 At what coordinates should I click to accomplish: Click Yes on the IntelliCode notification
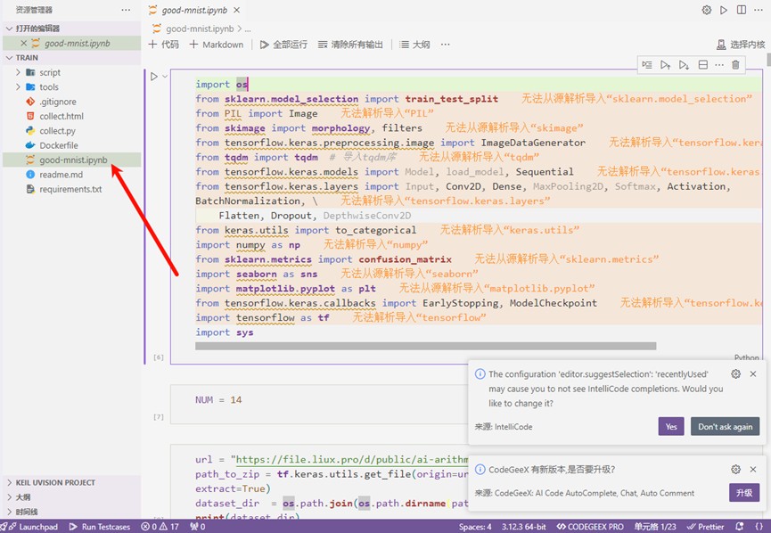click(671, 426)
